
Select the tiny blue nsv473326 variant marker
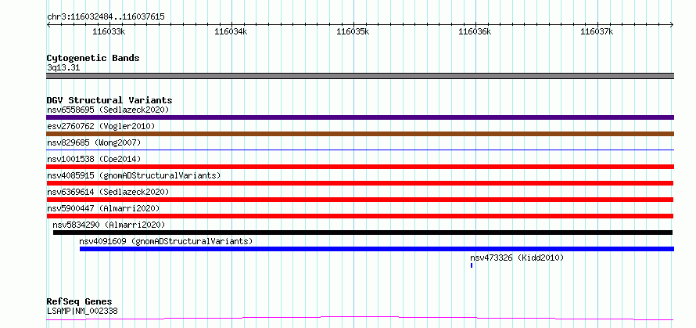point(472,265)
